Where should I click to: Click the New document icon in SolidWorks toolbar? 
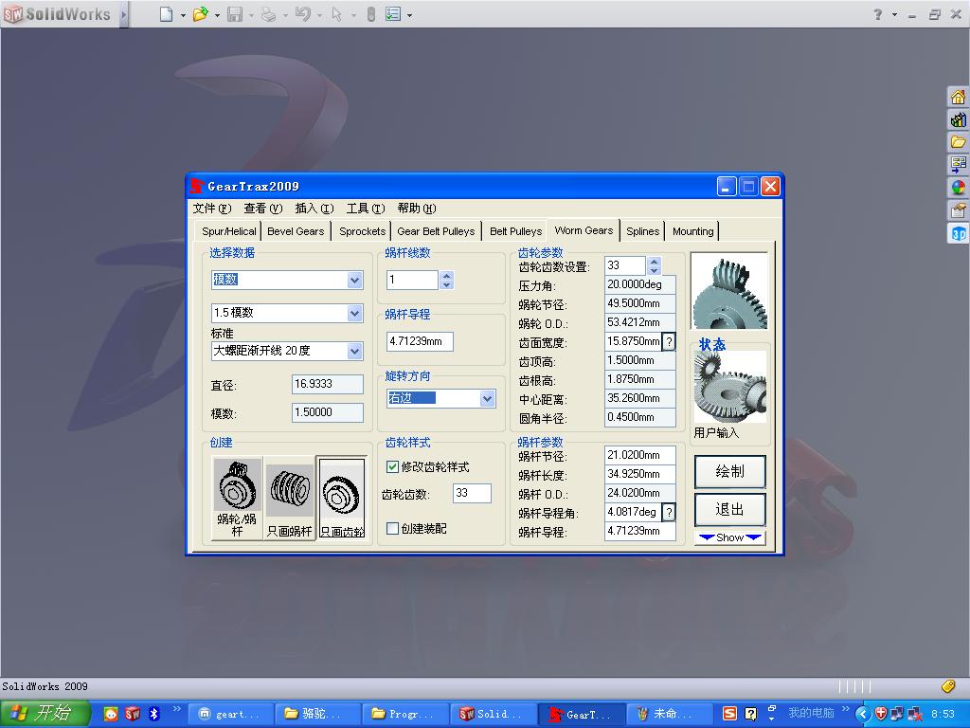coord(167,14)
